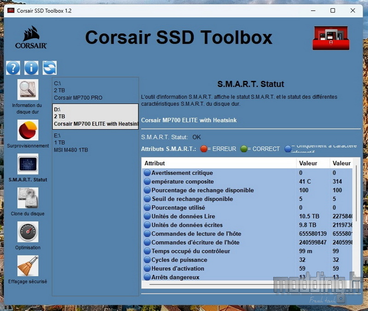
Task: Click the red ERREUR legend indicator
Action: click(x=204, y=149)
